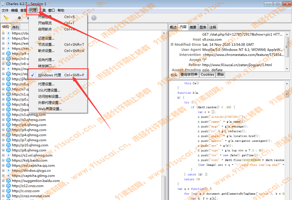292x200 pixels.
Task: Click globe icon beside http://jifer host
Action: [8, 79]
